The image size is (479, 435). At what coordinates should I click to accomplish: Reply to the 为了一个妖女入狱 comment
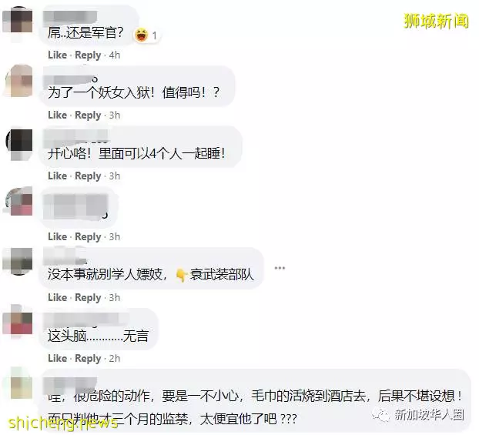click(x=88, y=115)
